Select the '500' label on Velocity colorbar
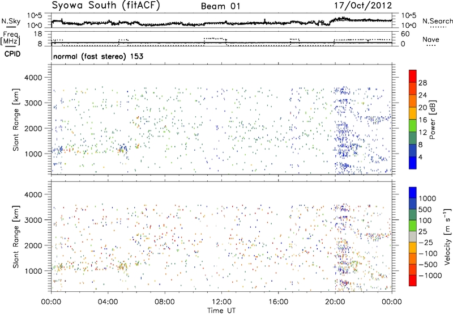The height and width of the screenshot is (314, 453). coord(425,209)
